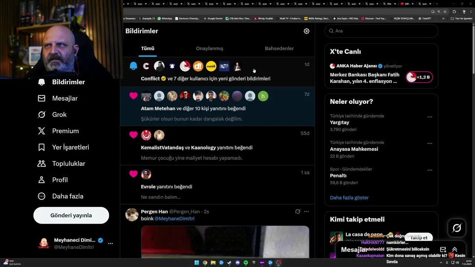Open Chrome from the taskbar
The image size is (475, 267).
[205, 263]
